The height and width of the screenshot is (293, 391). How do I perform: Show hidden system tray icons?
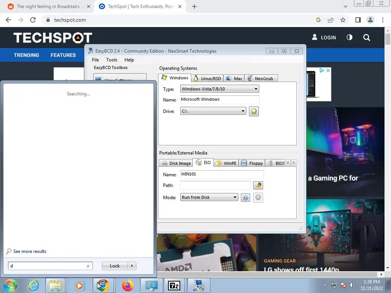pos(325,285)
